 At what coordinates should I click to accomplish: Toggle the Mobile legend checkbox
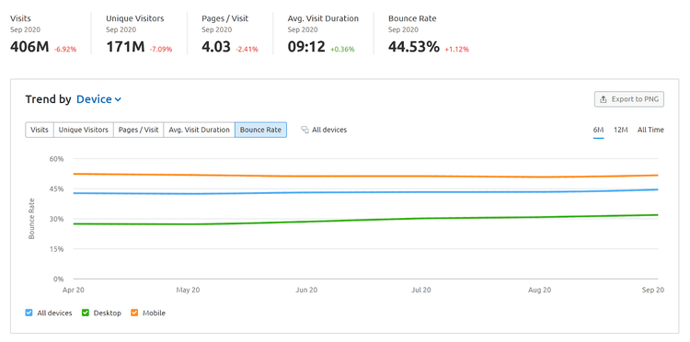(x=134, y=313)
